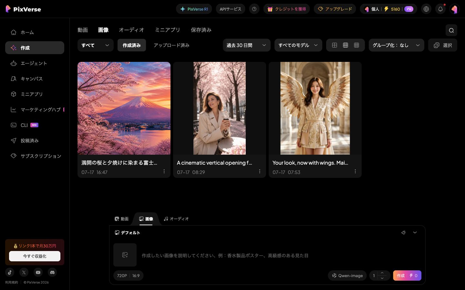
Task: Click the 選択 button
Action: tap(443, 45)
